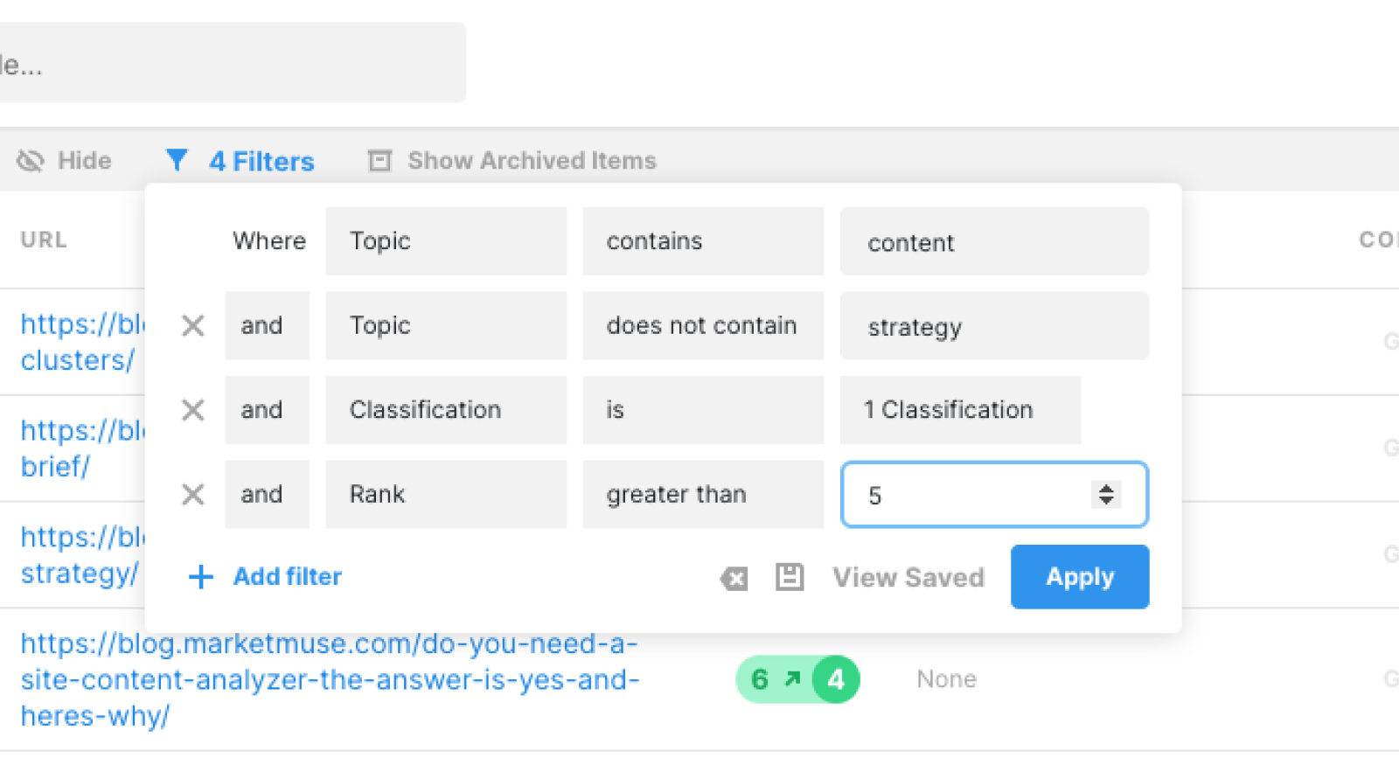This screenshot has height=765, width=1399.
Task: Open the Classification field dropdown
Action: [446, 410]
